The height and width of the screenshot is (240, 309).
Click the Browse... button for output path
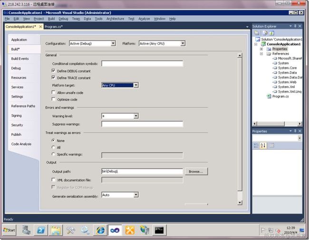[x=196, y=172]
